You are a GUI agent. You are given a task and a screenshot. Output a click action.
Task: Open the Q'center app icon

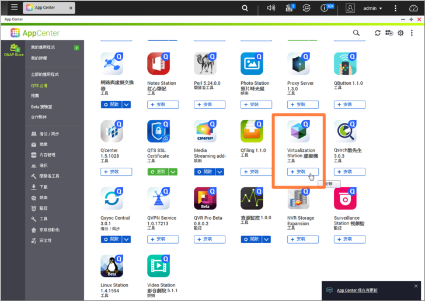[112, 131]
